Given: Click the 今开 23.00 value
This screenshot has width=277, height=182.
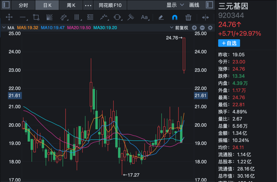Looking at the screenshot, I should 239,62.
